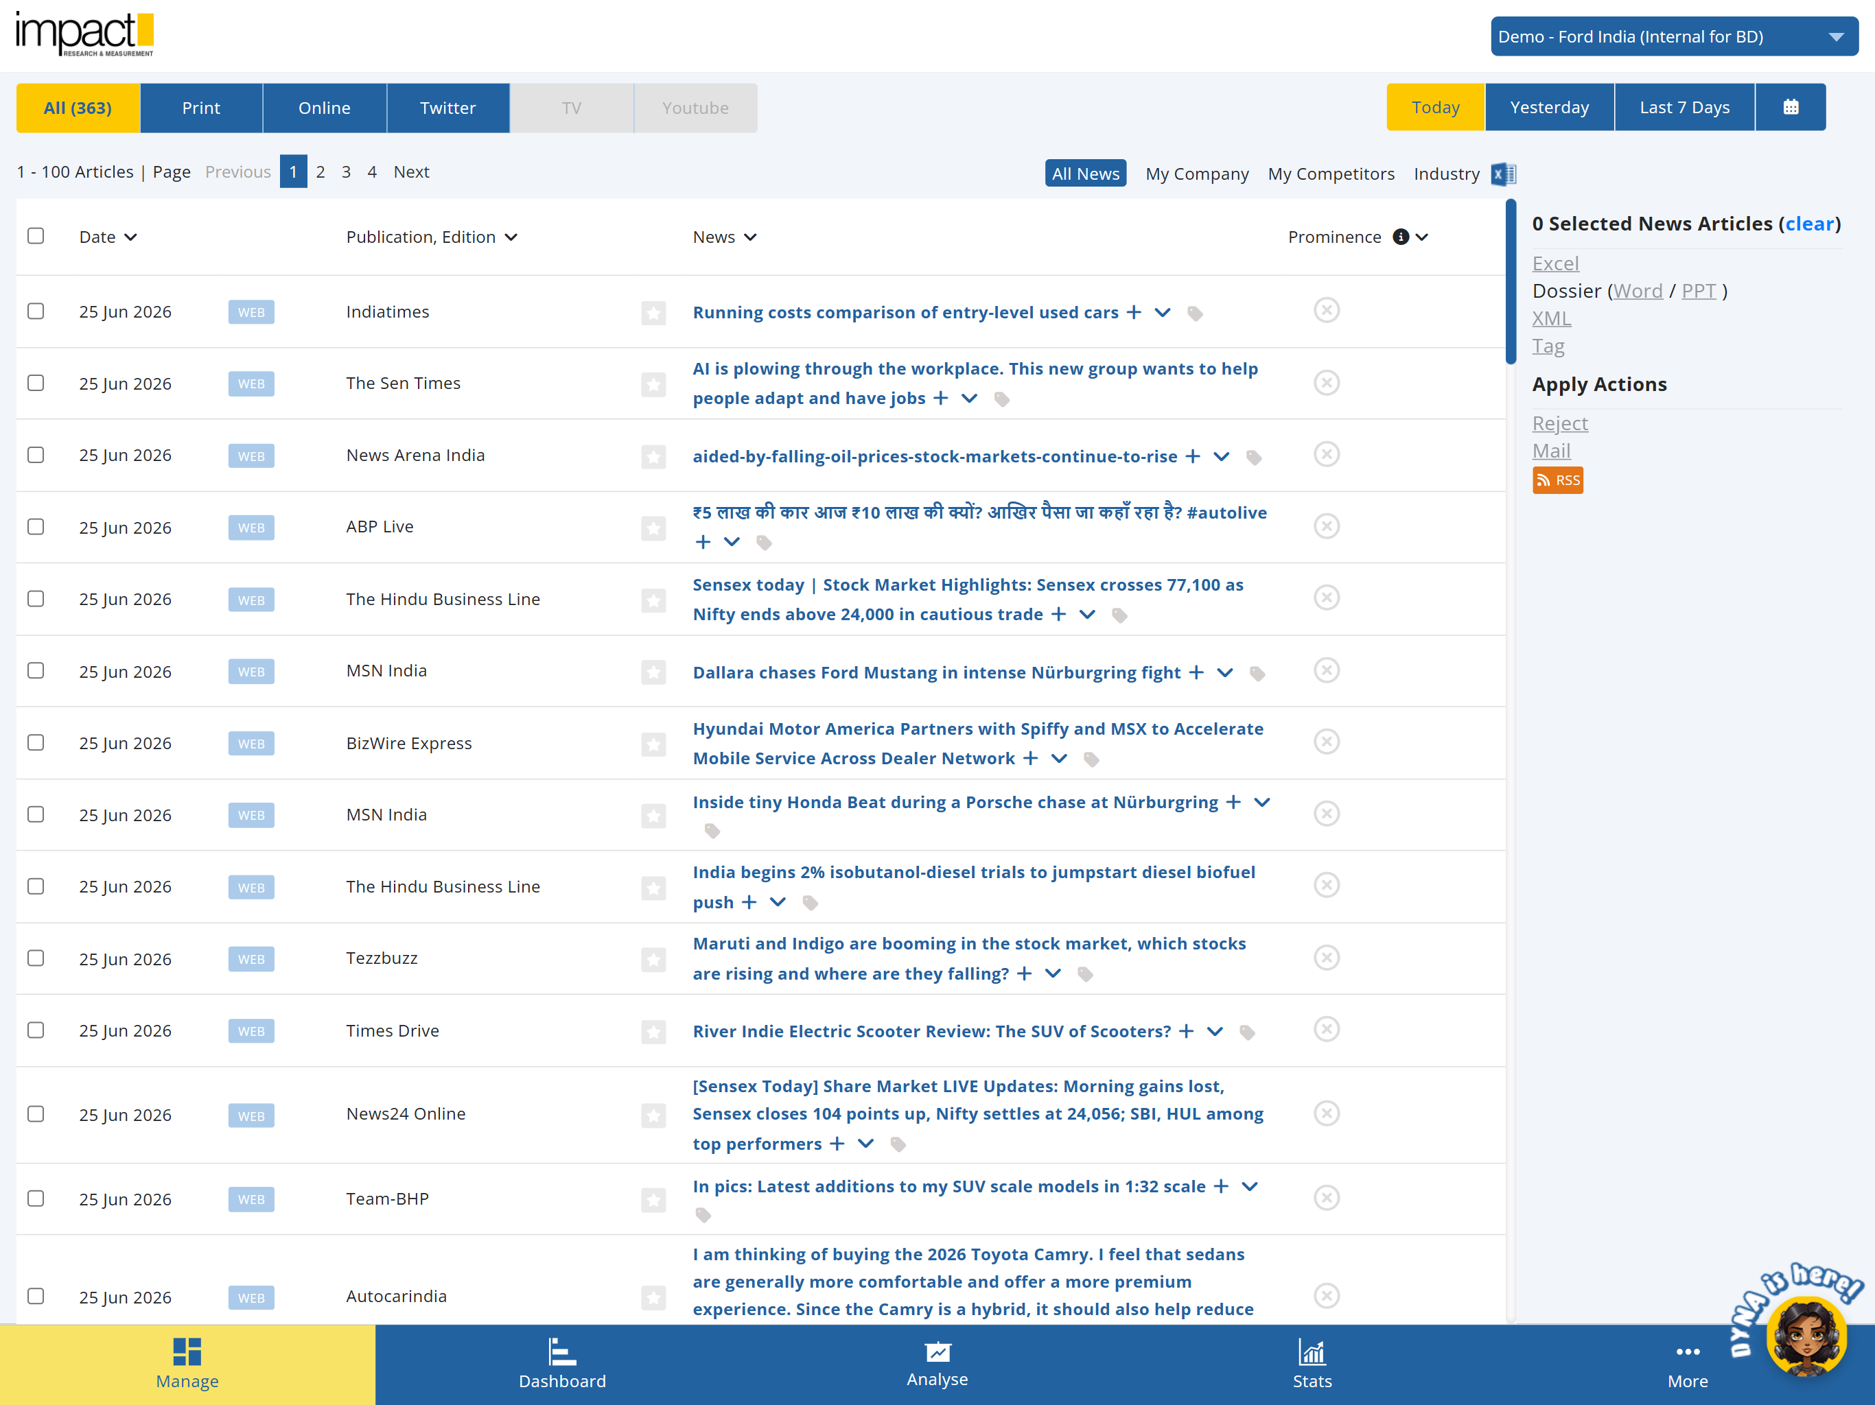
Task: Click the Prominence info icon
Action: pyautogui.click(x=1401, y=237)
